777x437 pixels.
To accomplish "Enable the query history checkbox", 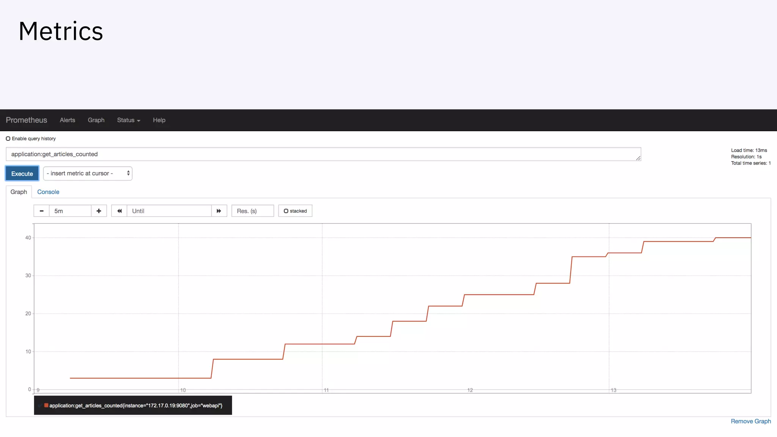I will pyautogui.click(x=8, y=138).
